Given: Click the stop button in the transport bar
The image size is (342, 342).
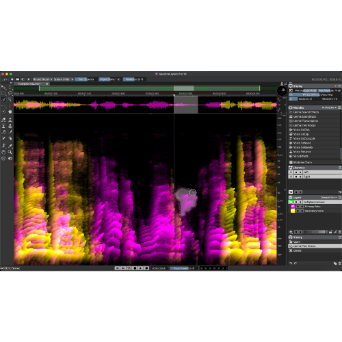Looking at the screenshot, I should click(x=135, y=268).
